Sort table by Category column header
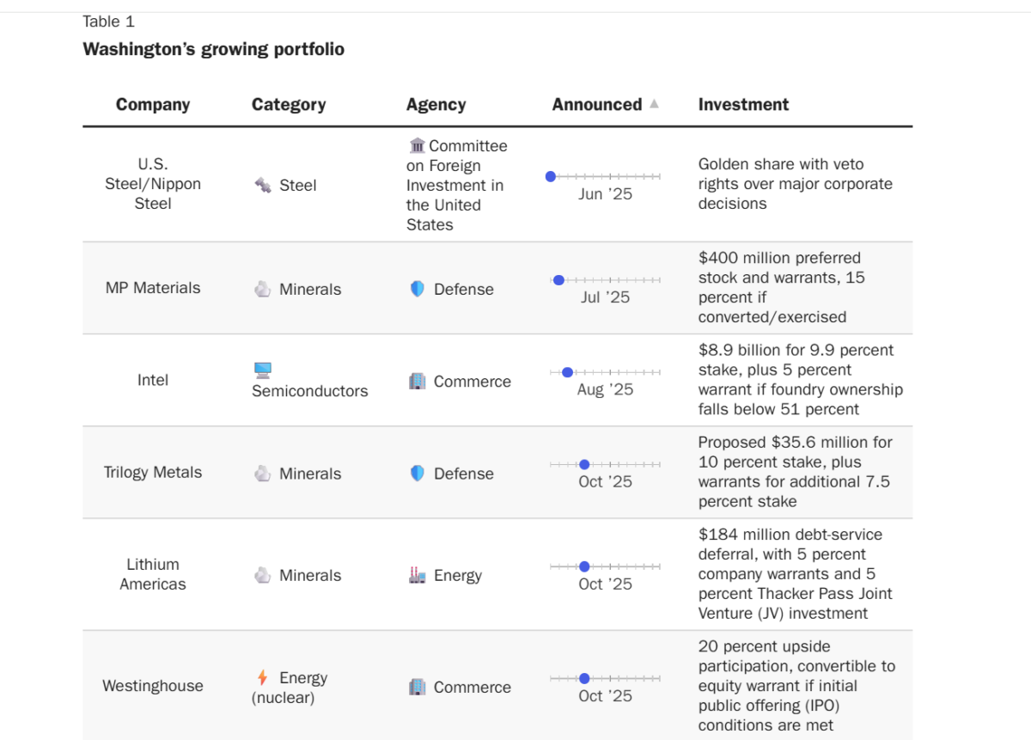Viewport: 1031px width, 740px height. point(289,104)
